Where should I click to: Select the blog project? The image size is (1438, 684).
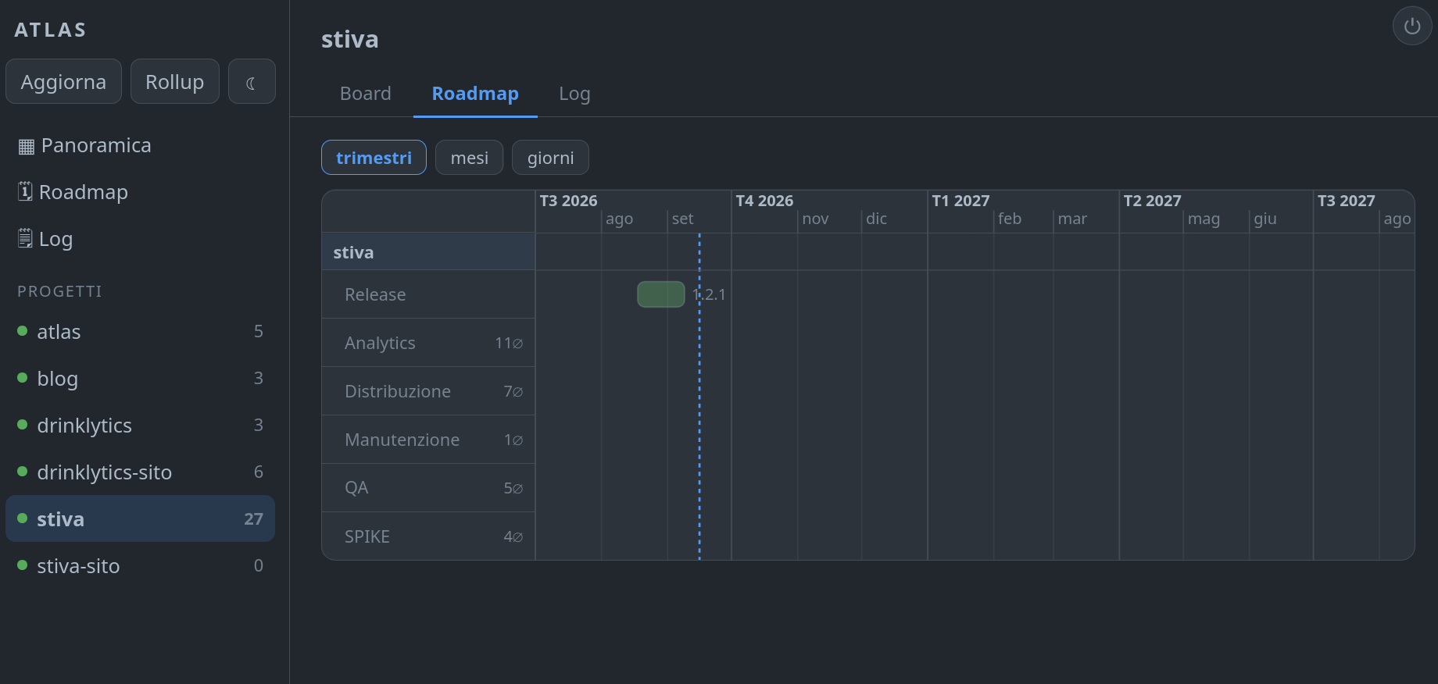click(x=140, y=378)
